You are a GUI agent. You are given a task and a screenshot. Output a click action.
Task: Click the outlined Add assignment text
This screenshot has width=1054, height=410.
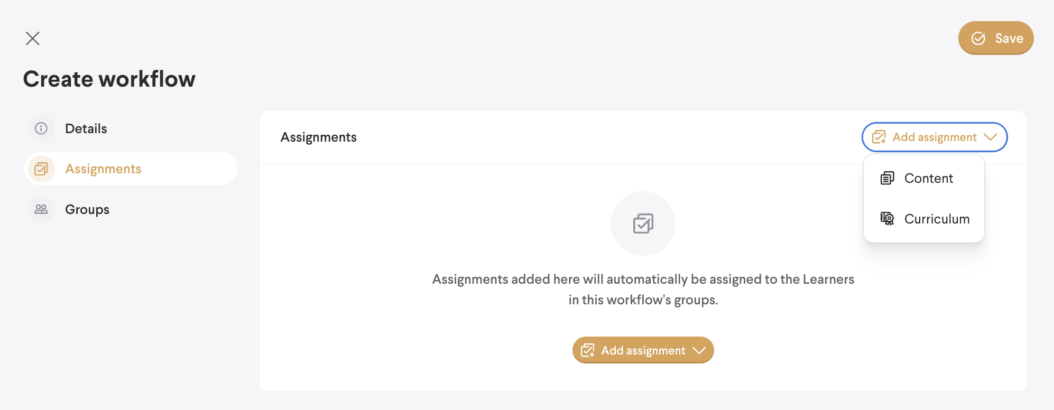point(935,137)
